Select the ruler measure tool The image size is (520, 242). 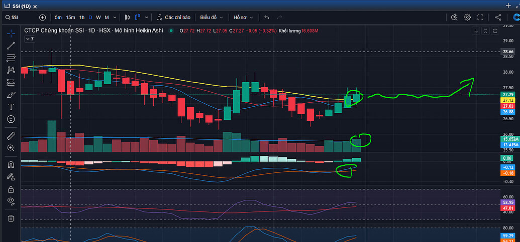click(x=11, y=136)
